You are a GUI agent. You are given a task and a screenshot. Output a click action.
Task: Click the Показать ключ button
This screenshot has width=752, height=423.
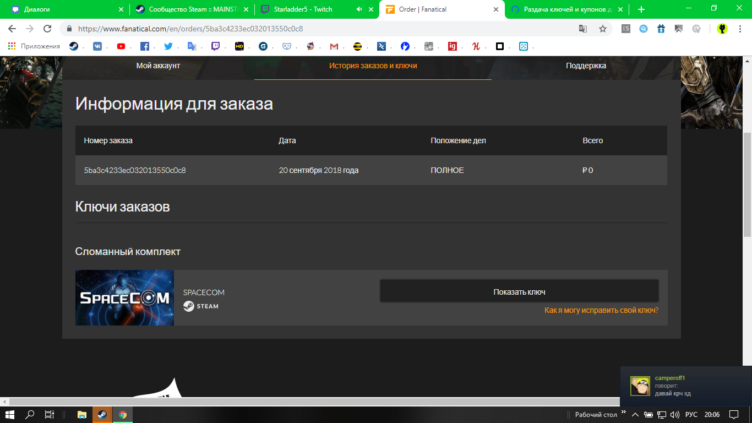click(x=519, y=291)
